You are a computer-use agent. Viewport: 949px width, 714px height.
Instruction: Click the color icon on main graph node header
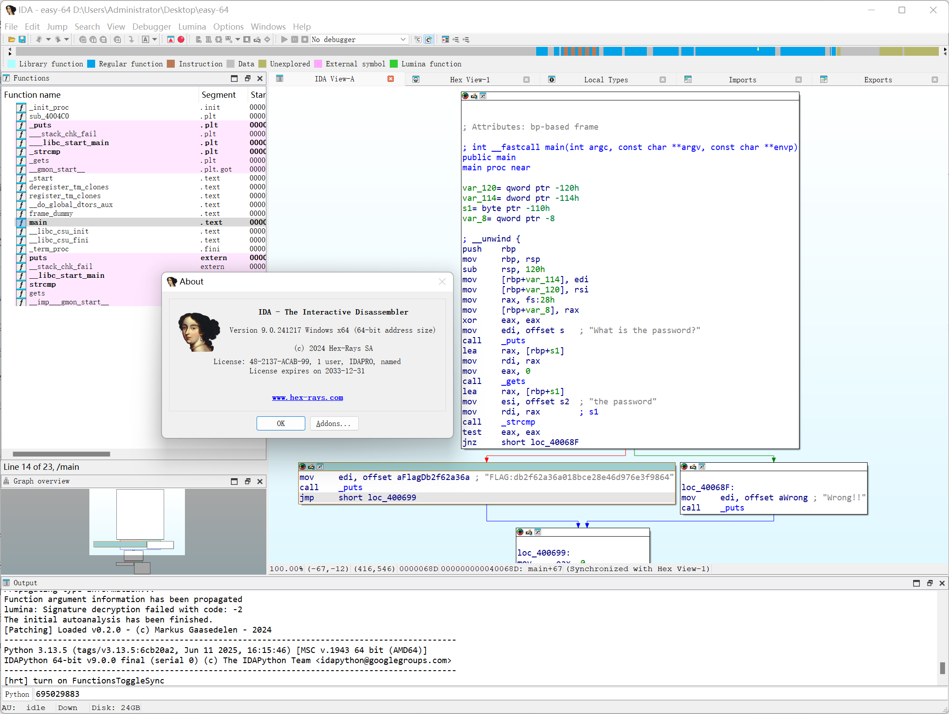(465, 96)
